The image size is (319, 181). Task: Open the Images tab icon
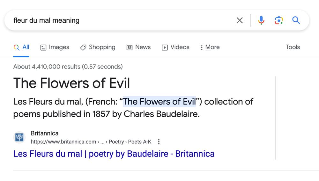(x=43, y=47)
